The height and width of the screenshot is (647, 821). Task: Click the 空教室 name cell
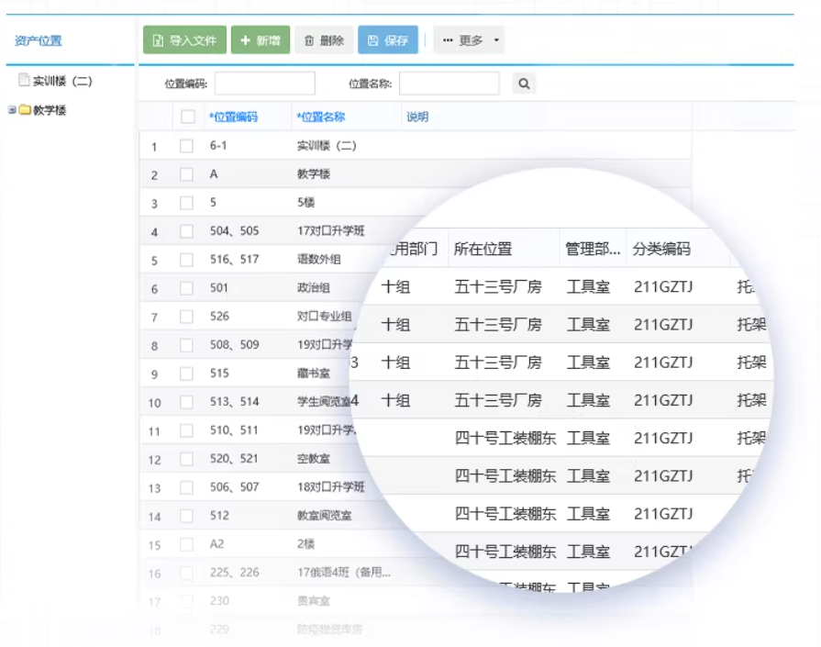coord(314,458)
